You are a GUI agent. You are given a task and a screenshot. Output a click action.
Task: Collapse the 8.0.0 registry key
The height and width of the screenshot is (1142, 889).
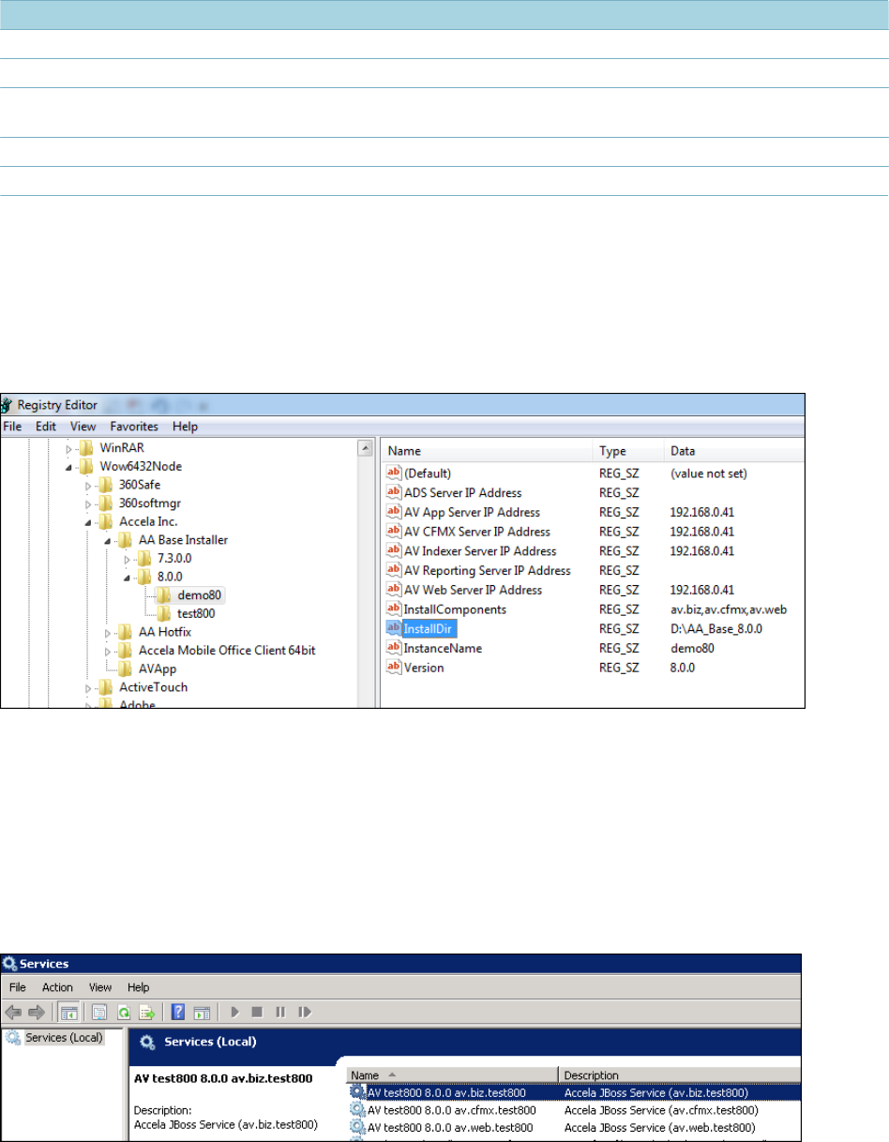[125, 577]
